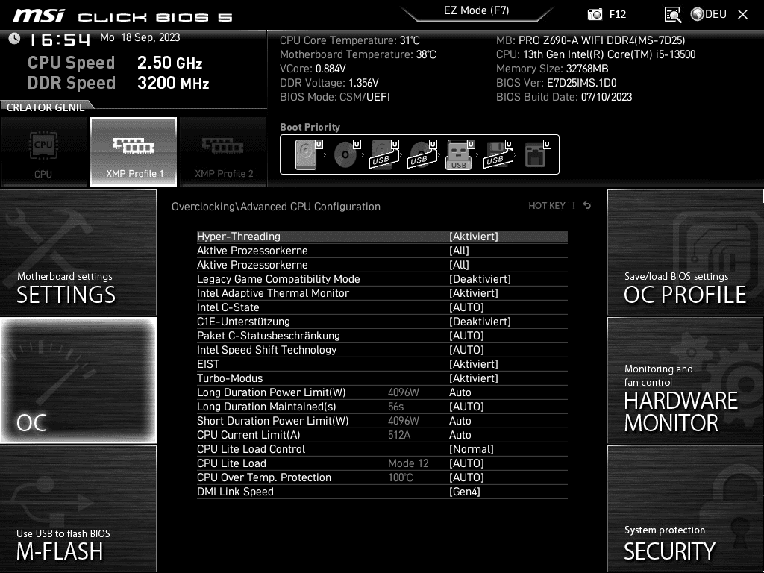Toggle the Hyper-Threading [Aktiviert] setting

[x=382, y=237]
